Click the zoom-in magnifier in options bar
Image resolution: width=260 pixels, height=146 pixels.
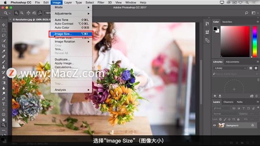16,13
